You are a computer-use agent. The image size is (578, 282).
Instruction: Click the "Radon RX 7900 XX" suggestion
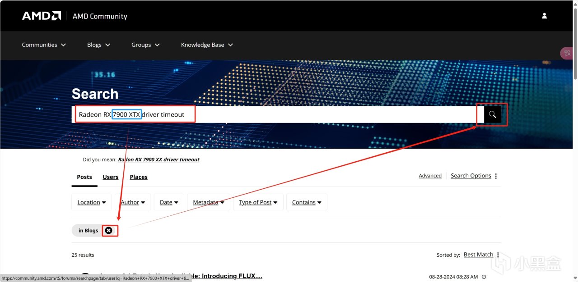[158, 159]
